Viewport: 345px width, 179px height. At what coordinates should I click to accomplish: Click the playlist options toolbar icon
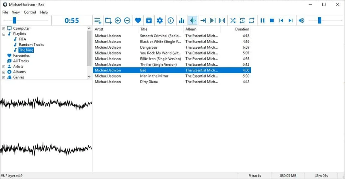[97, 21]
